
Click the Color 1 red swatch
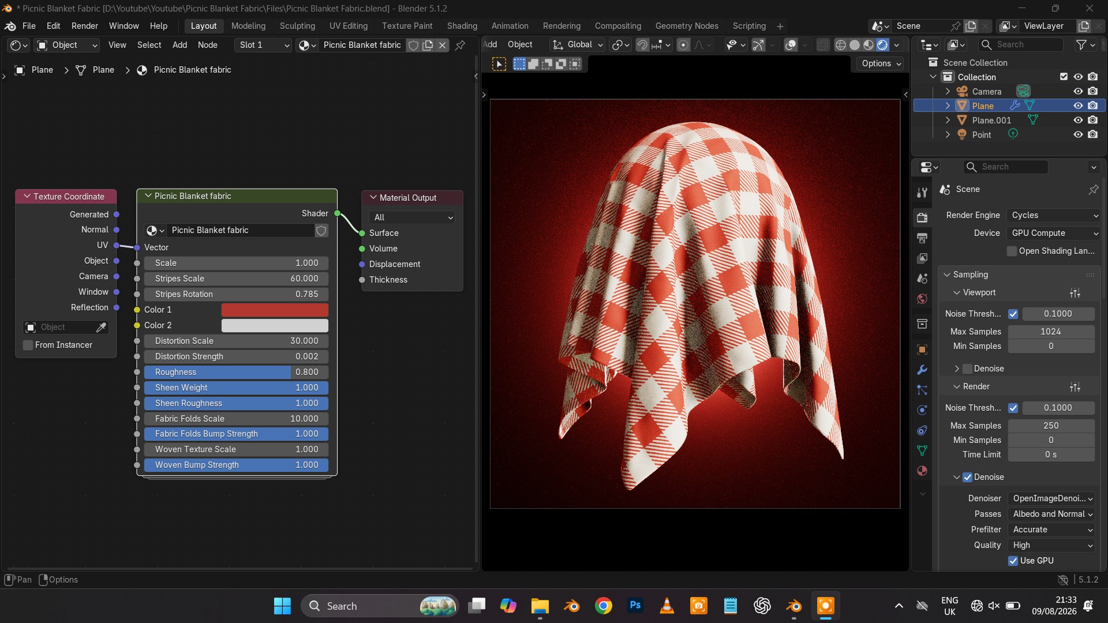[275, 310]
